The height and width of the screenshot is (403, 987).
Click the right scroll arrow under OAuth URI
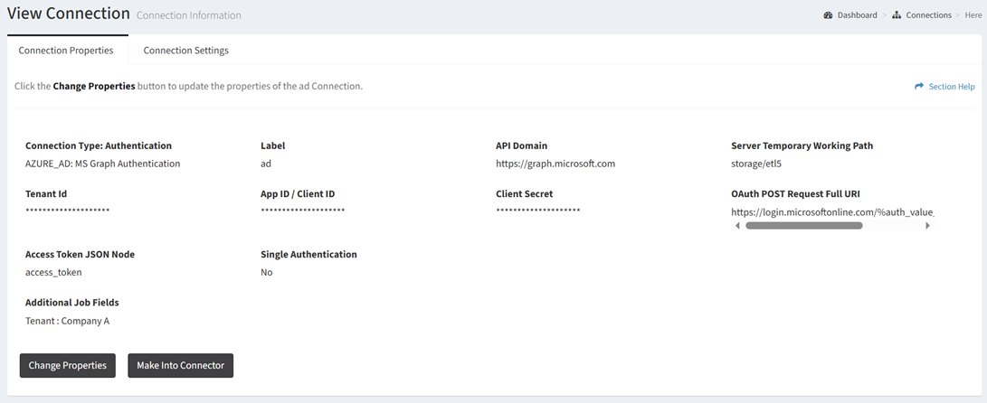tap(927, 226)
